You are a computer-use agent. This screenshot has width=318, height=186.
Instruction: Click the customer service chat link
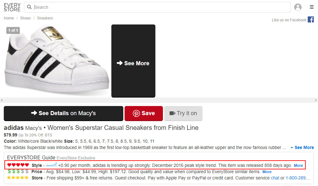coord(275,178)
